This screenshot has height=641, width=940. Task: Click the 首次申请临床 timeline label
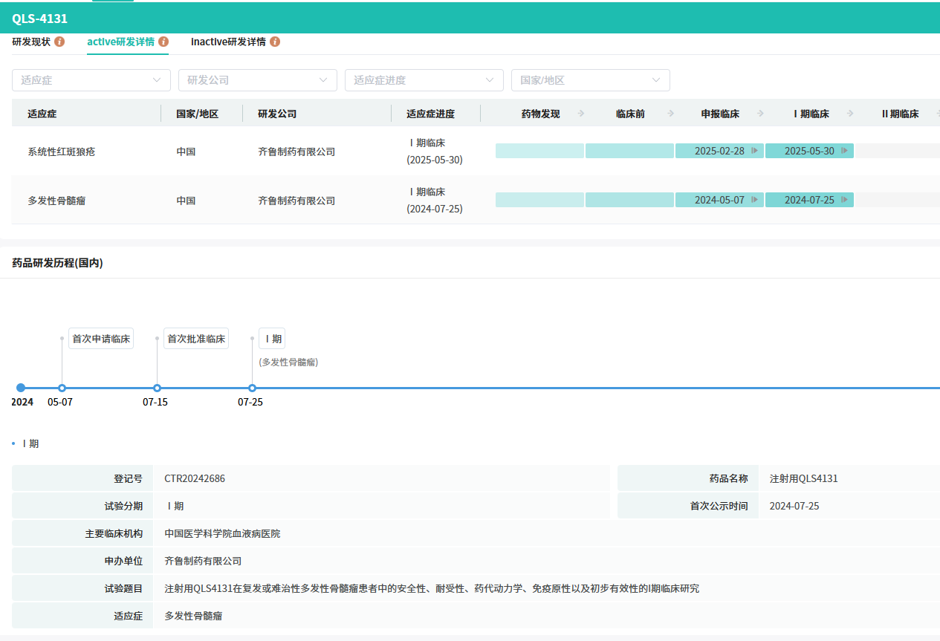click(101, 339)
